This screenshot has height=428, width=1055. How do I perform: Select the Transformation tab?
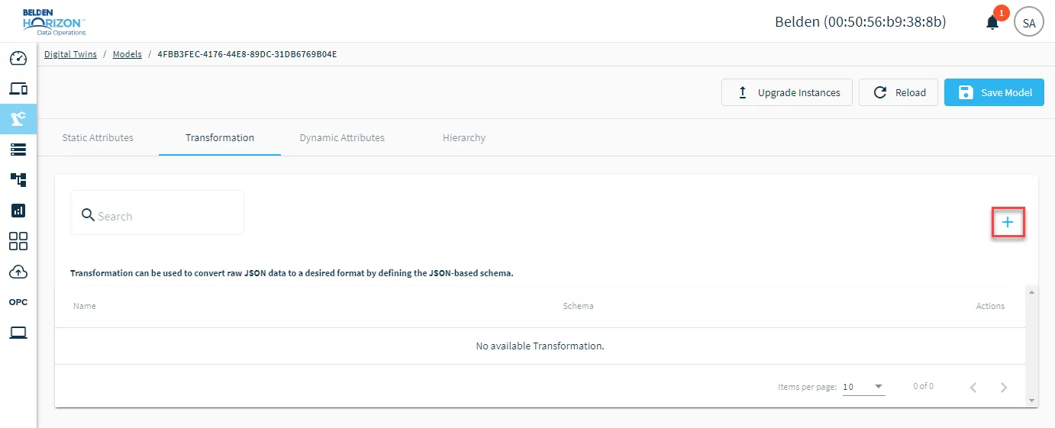tap(220, 137)
